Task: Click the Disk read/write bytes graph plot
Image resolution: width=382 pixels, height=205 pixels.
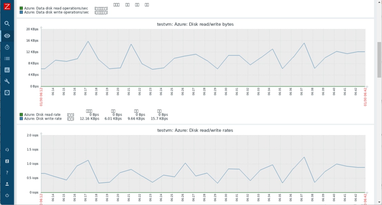Action: [203, 57]
